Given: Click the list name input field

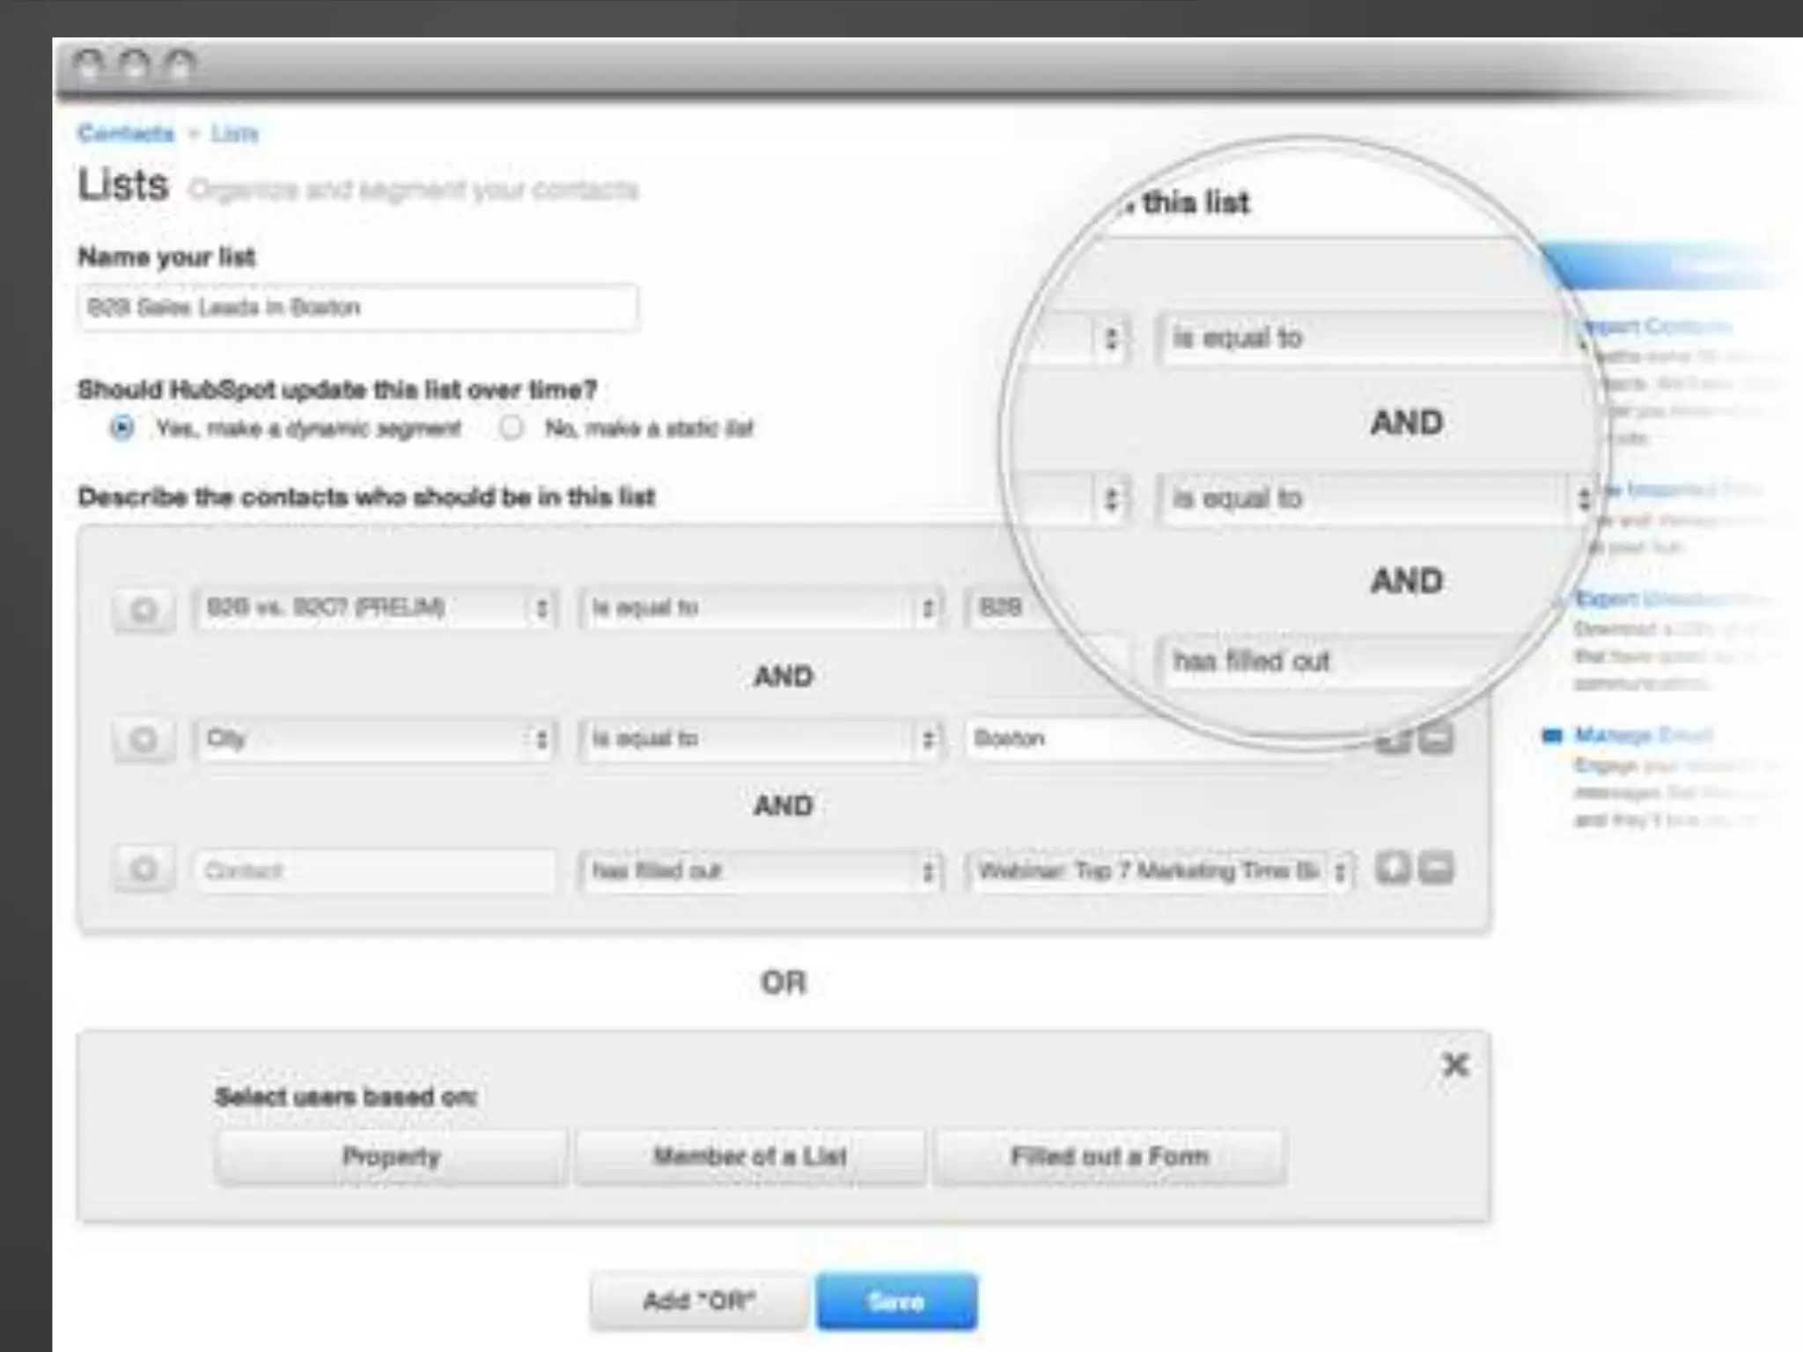Looking at the screenshot, I should pyautogui.click(x=358, y=307).
